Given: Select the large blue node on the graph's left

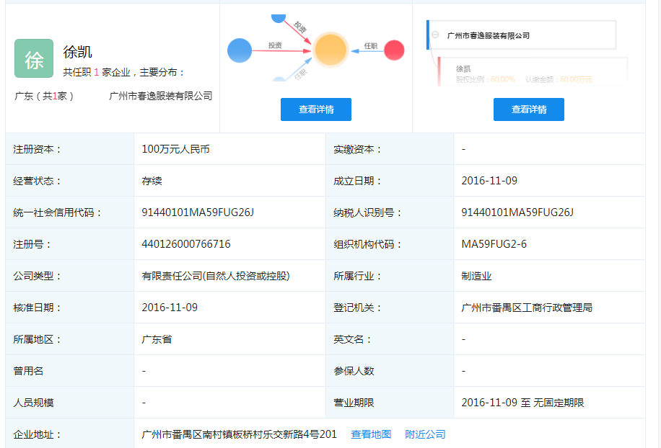Looking at the screenshot, I should point(240,50).
